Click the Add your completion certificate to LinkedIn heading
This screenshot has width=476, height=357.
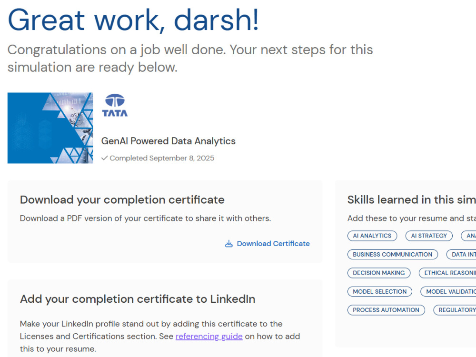pos(138,299)
